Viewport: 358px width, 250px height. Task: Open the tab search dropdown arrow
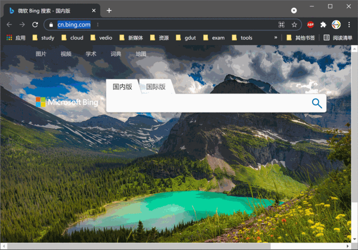coord(294,10)
